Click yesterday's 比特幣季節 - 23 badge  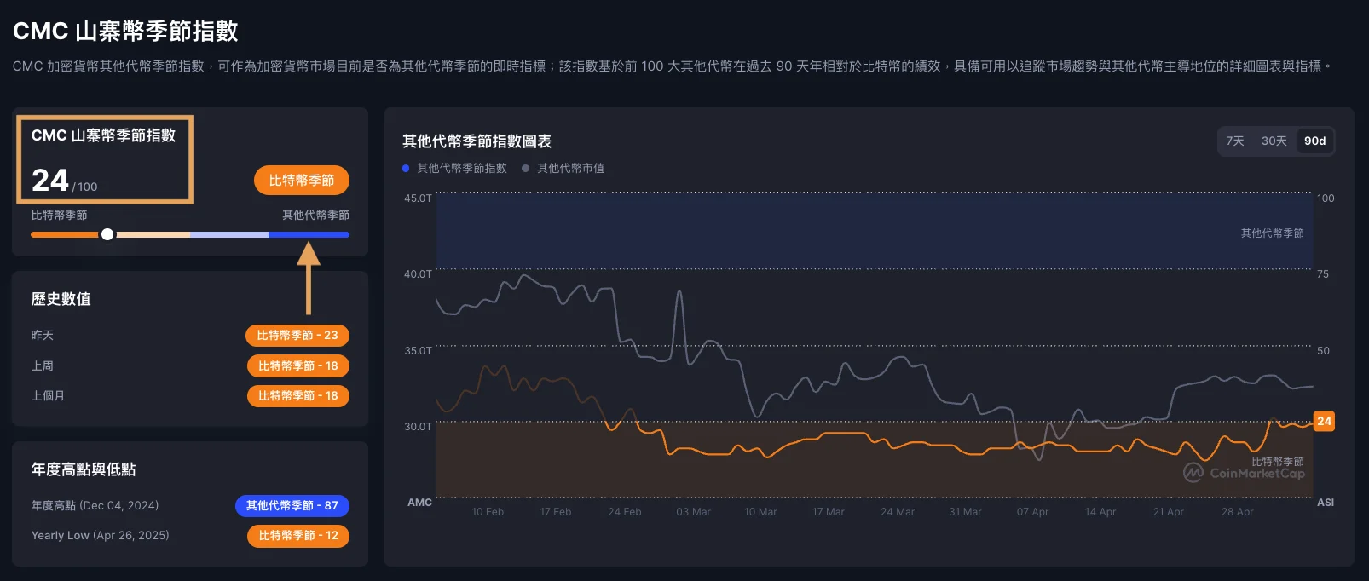[x=297, y=336]
